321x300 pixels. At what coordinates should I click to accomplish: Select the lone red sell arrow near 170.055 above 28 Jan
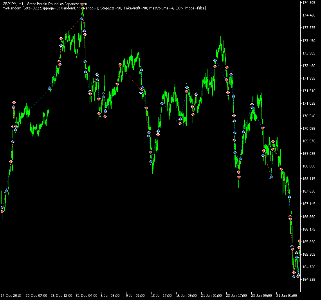click(x=263, y=128)
